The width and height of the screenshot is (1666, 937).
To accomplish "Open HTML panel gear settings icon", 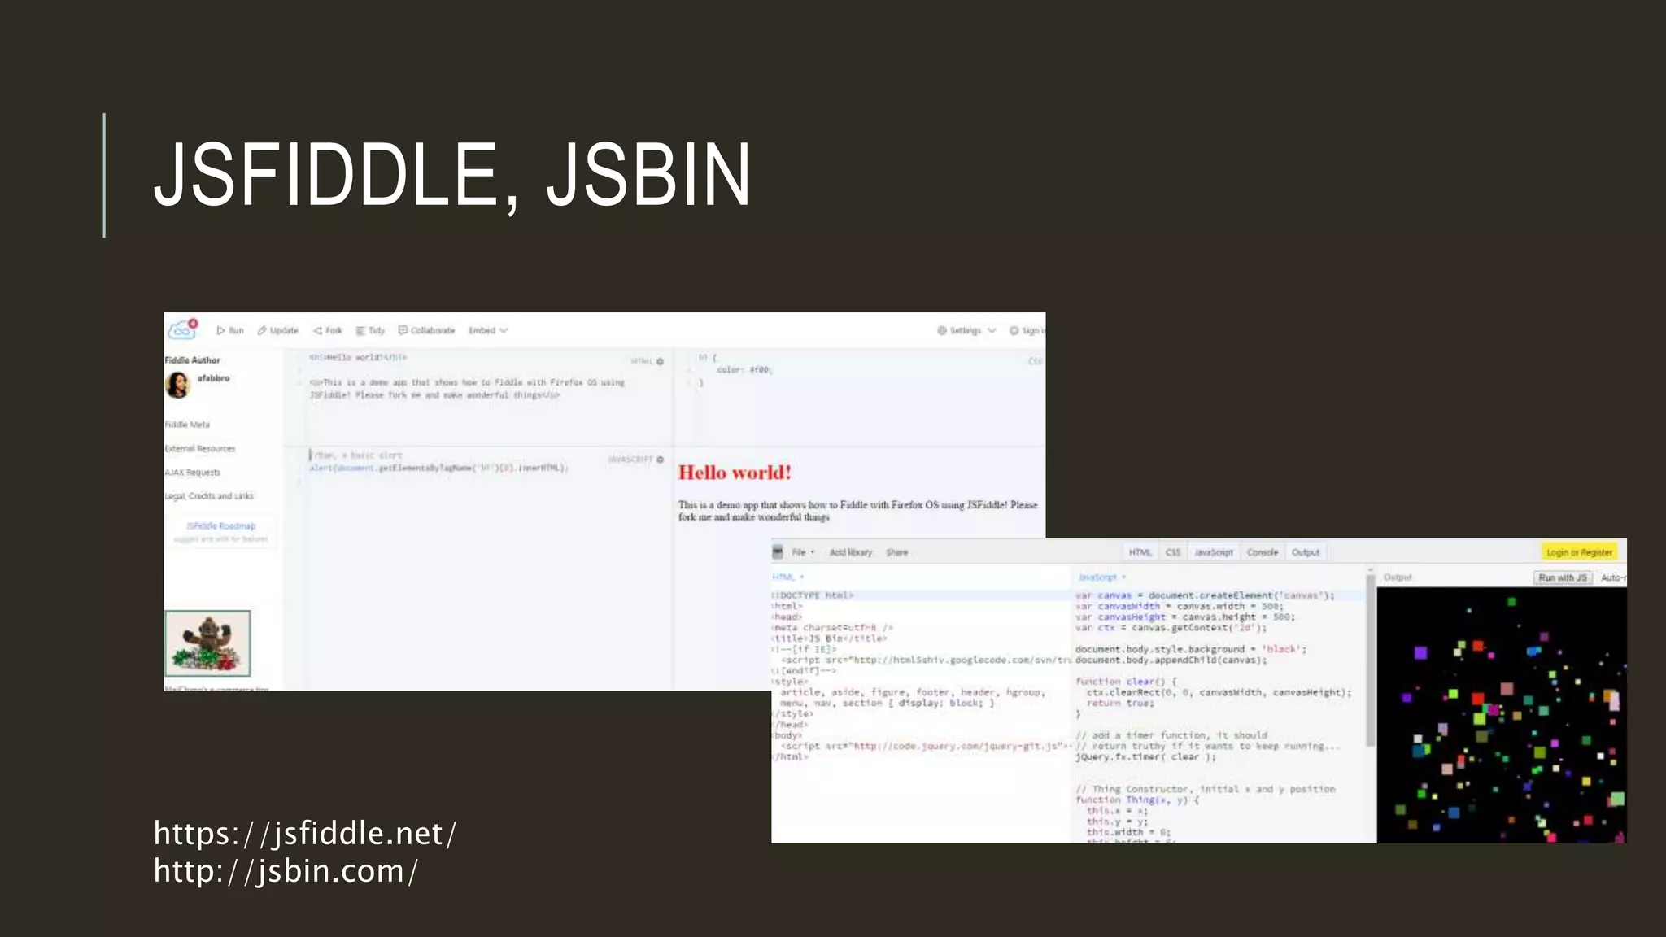I will click(x=660, y=361).
